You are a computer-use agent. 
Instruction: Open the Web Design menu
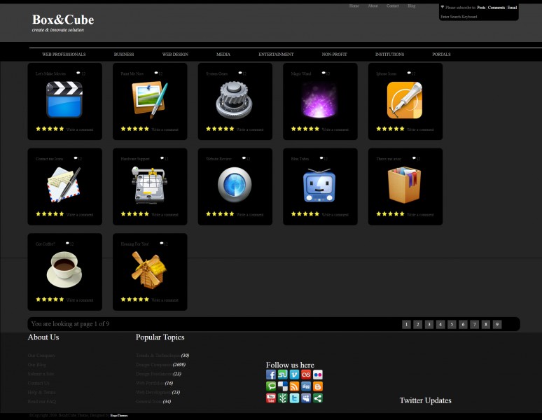tap(175, 54)
